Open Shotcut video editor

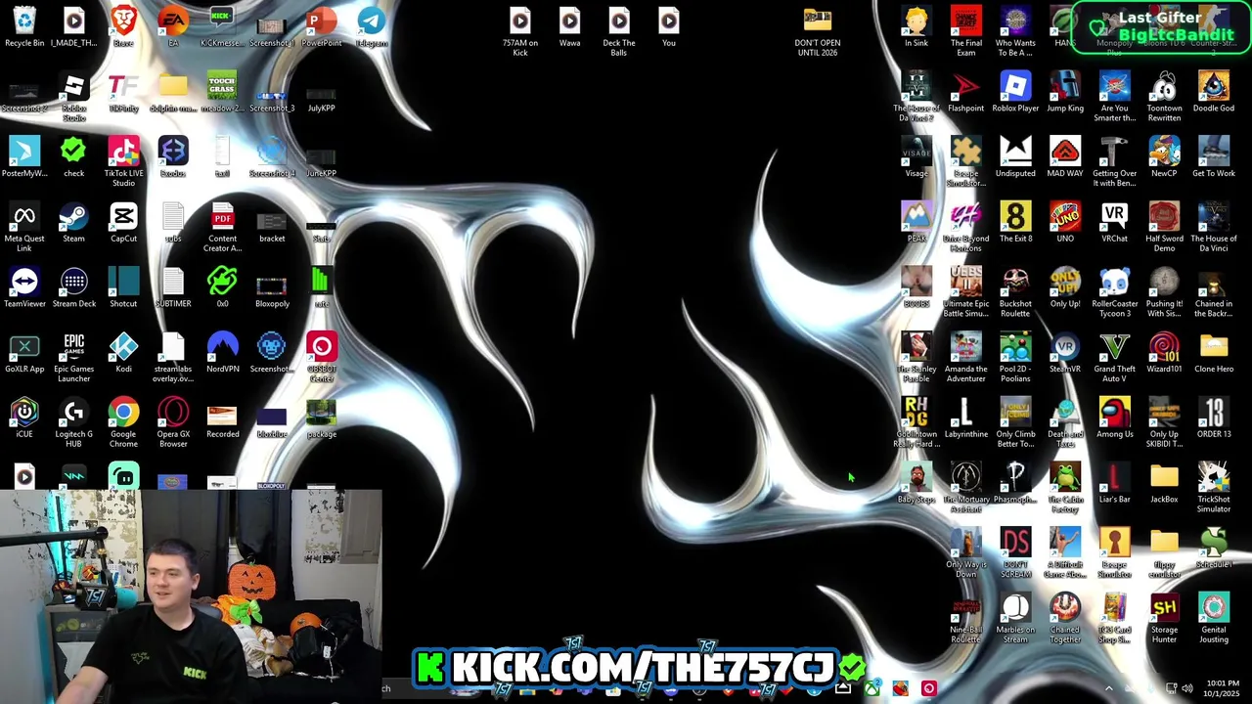tap(123, 287)
